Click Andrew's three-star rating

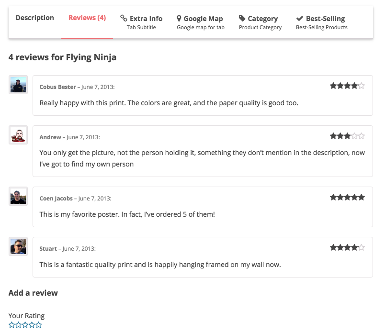[x=347, y=136]
